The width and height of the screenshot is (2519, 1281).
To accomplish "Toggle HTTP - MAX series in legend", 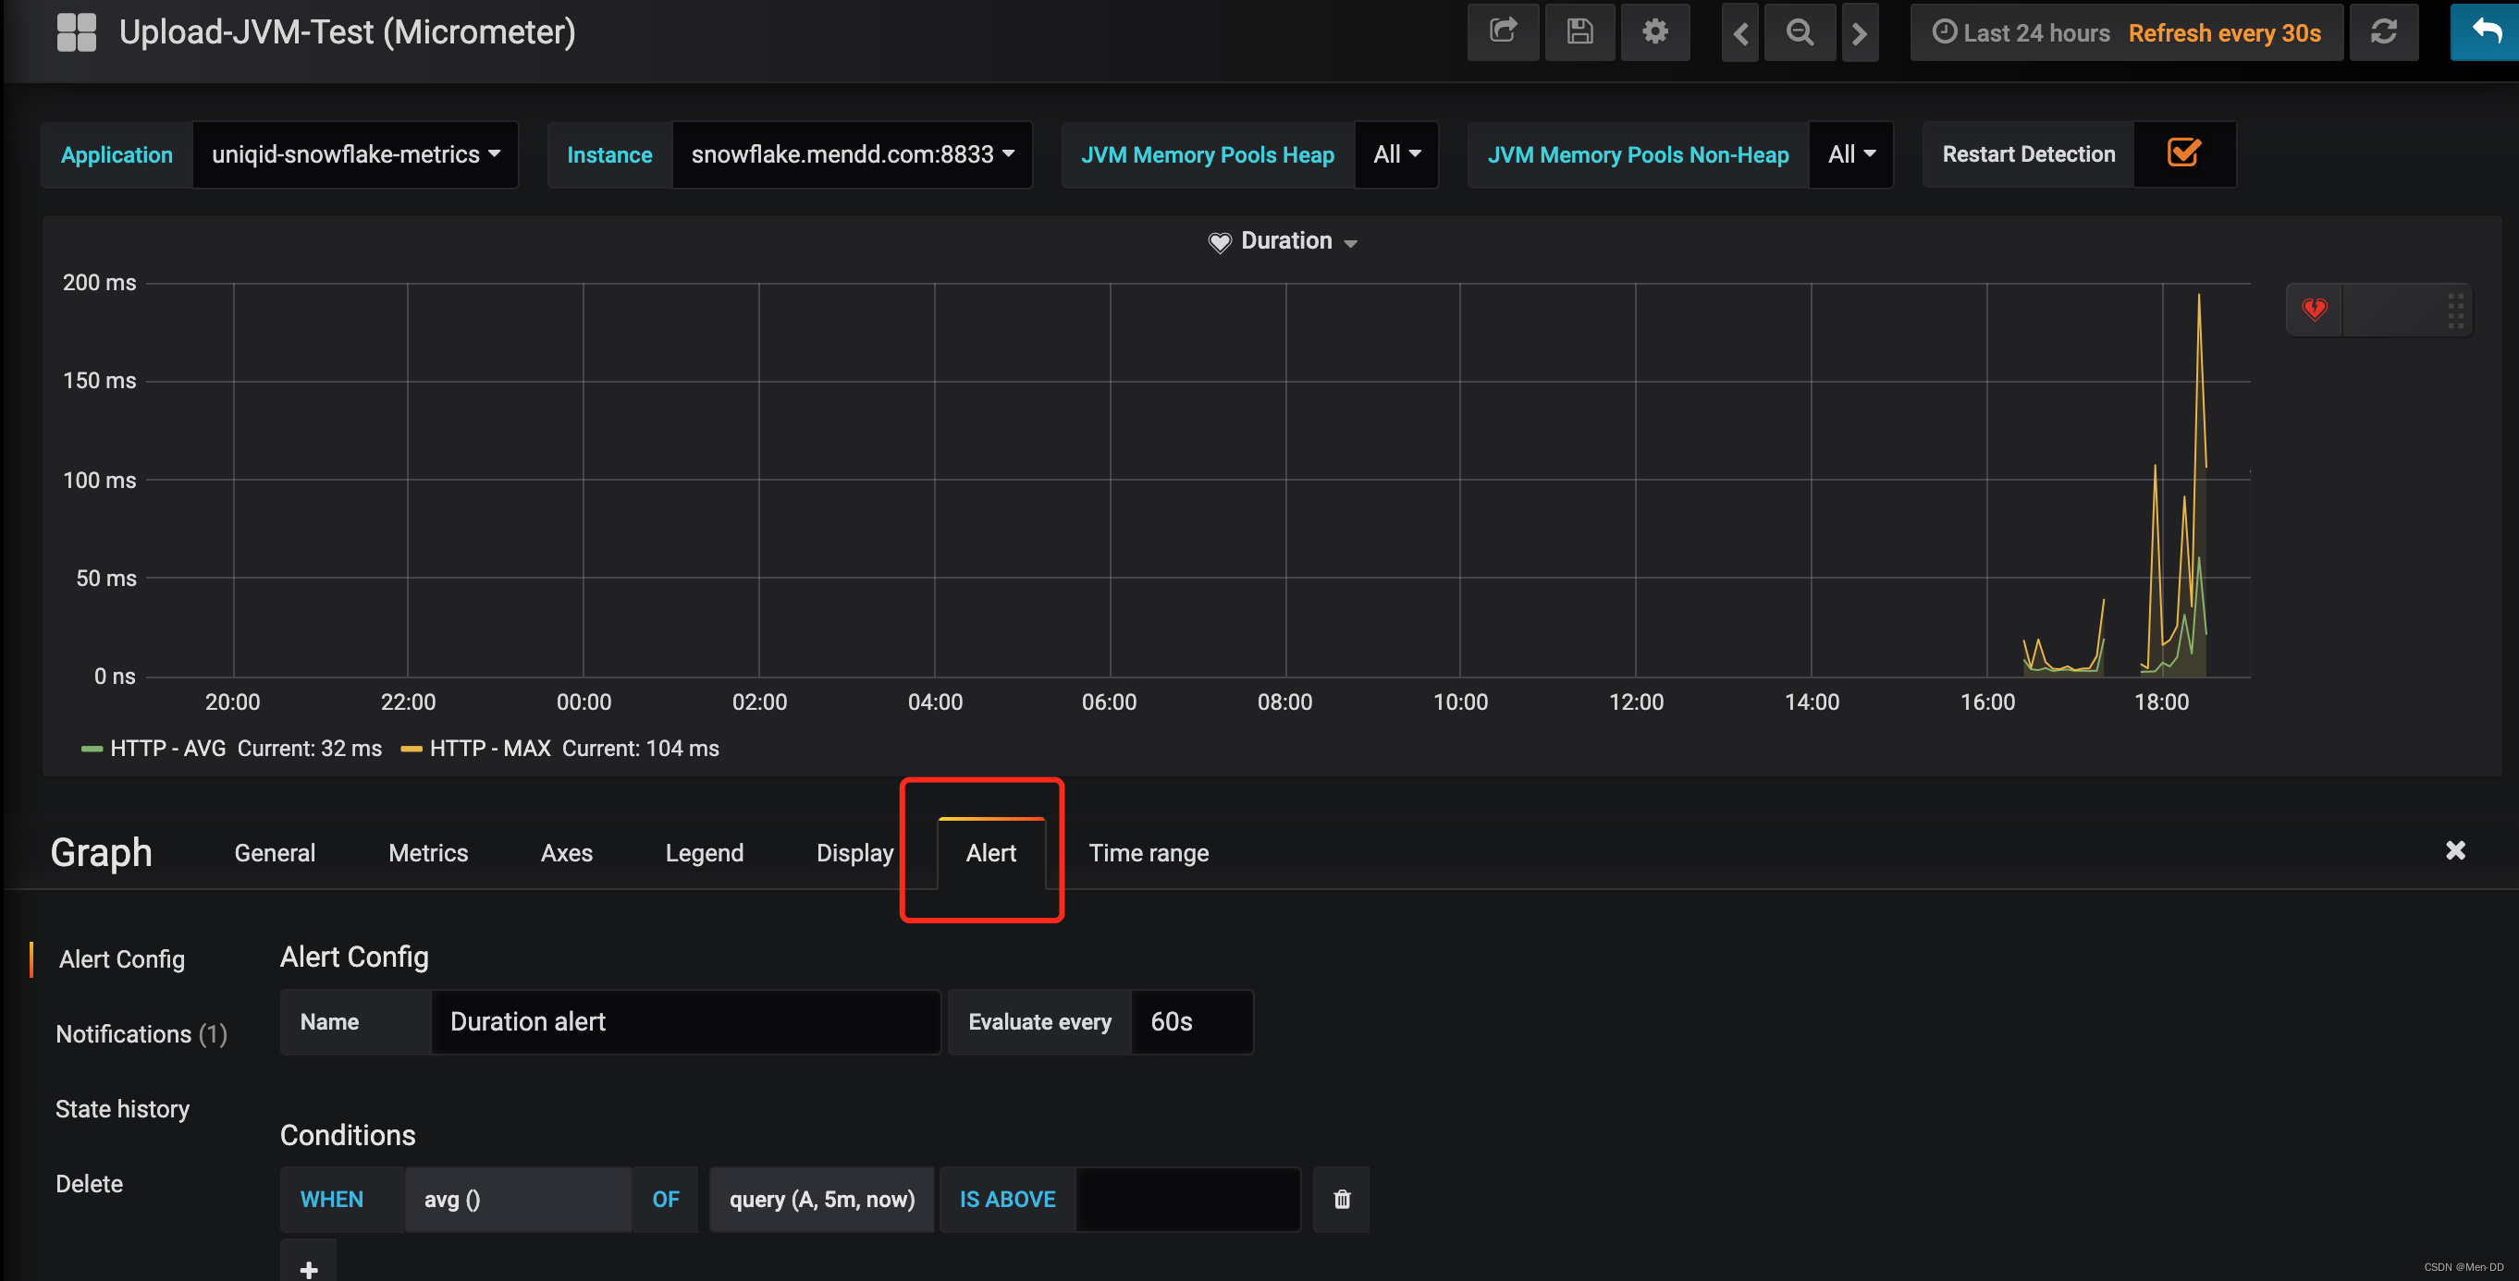I will click(x=489, y=749).
